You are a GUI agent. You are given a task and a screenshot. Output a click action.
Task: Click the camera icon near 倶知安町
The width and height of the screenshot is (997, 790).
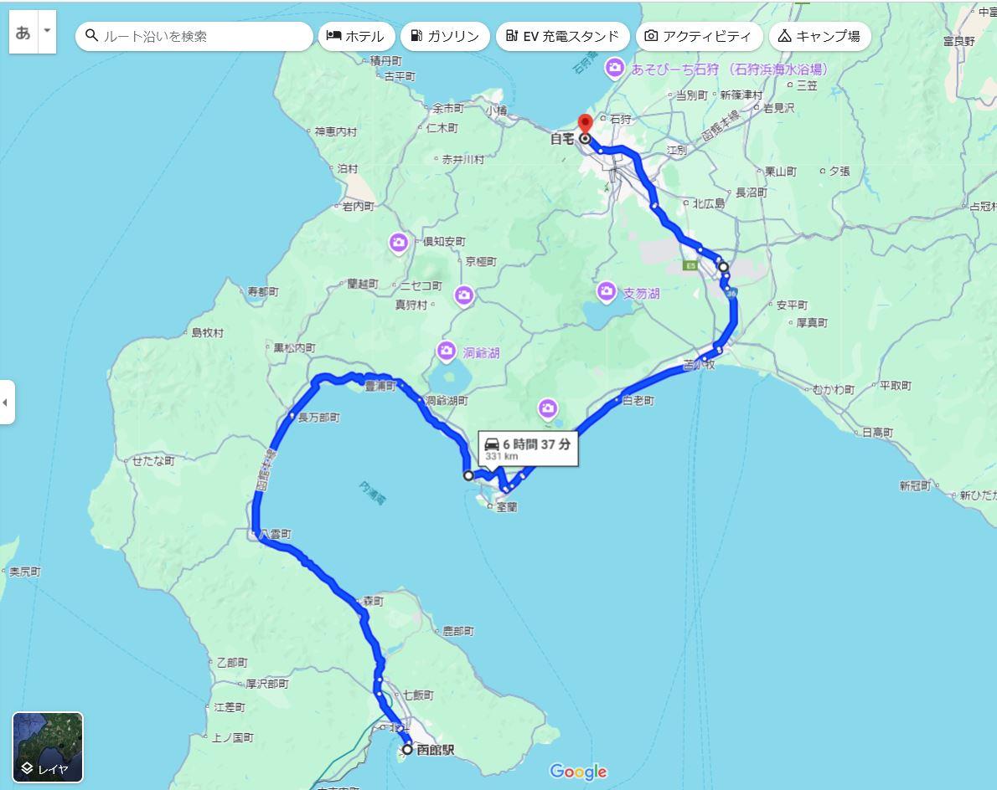click(399, 243)
